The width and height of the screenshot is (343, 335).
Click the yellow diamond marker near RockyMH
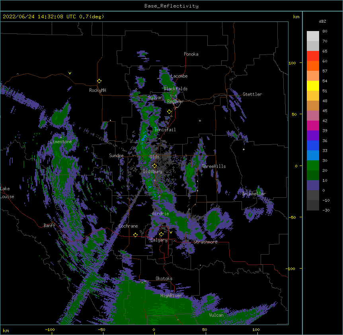point(99,81)
